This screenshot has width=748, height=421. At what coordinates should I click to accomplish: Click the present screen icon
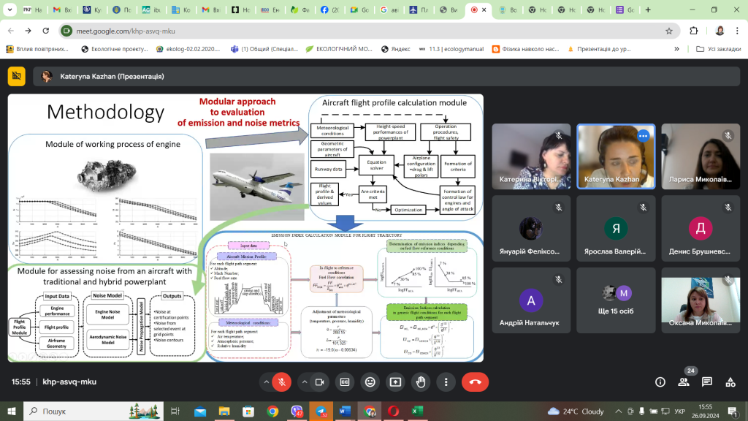[x=395, y=382]
